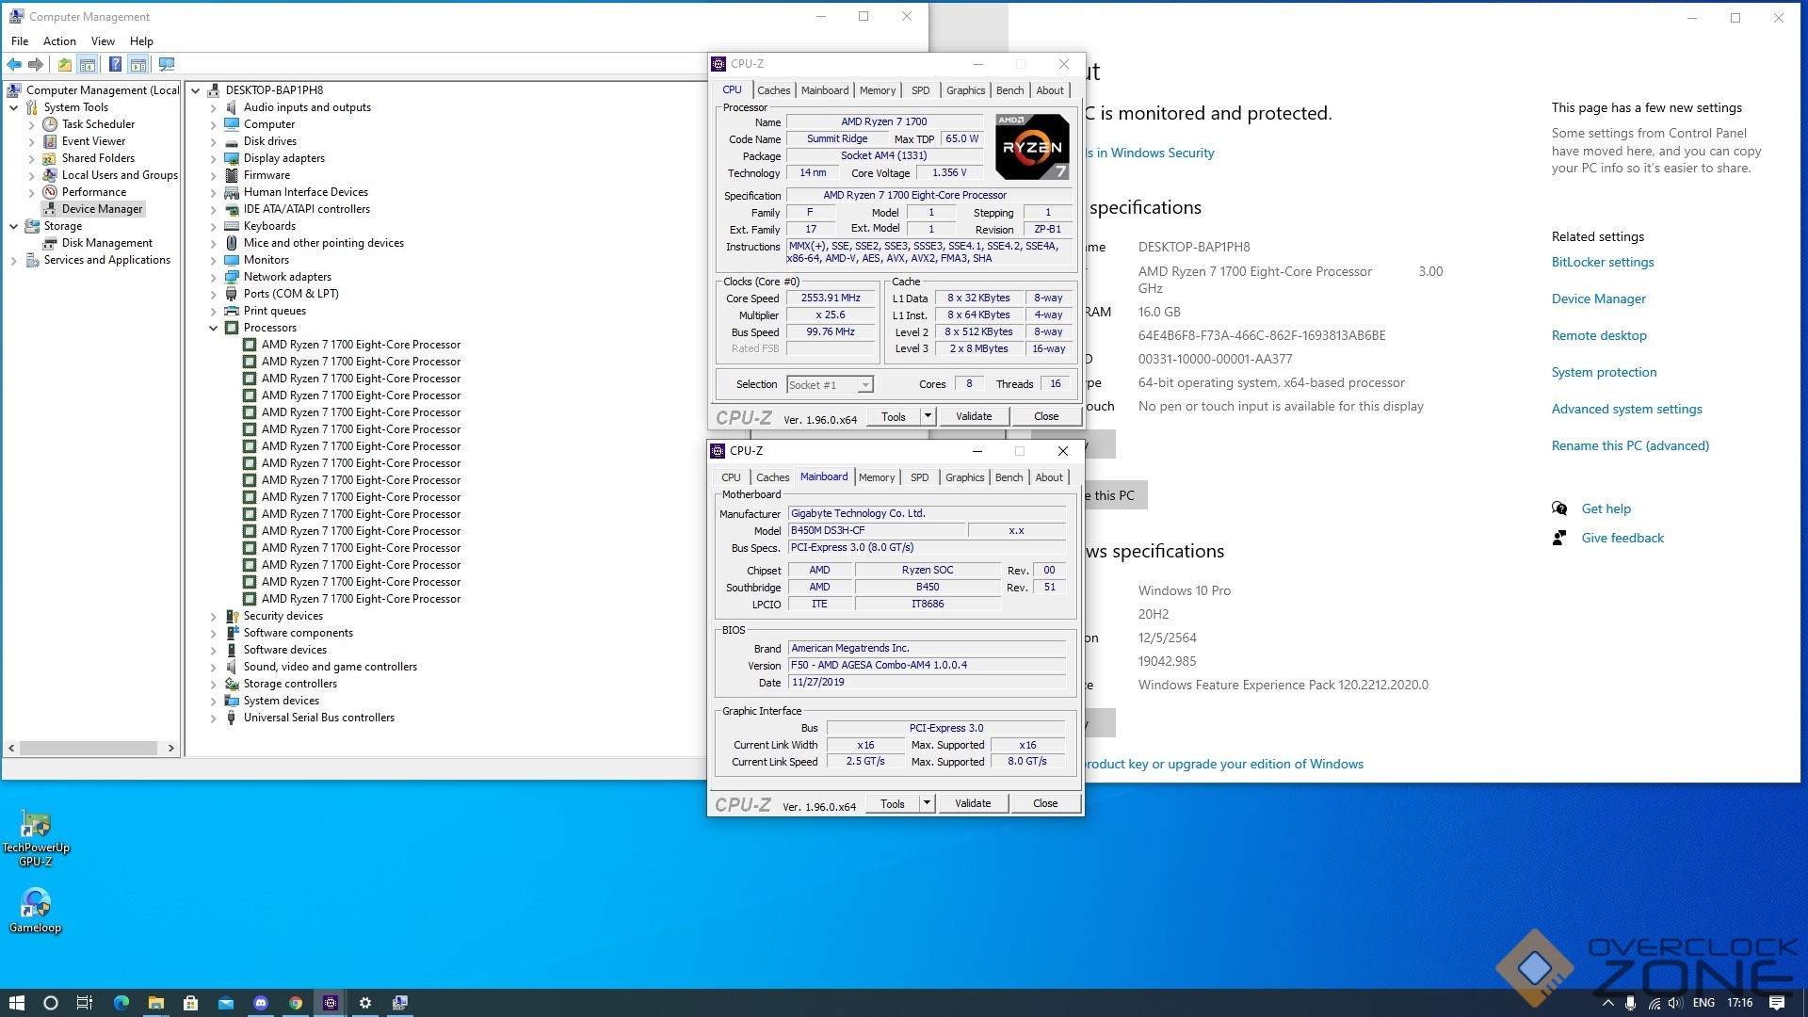Viewport: 1808px width, 1017px height.
Task: Open the Socket #1 selection dropdown
Action: click(864, 384)
